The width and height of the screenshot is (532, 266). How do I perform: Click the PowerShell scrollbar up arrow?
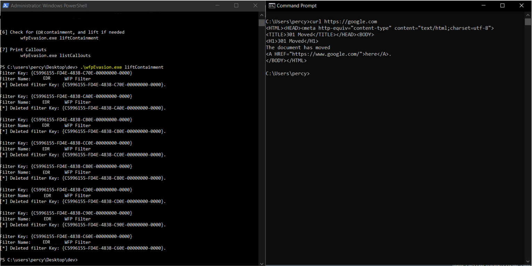pyautogui.click(x=262, y=15)
